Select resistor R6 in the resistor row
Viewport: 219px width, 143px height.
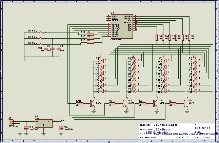pos(189,38)
